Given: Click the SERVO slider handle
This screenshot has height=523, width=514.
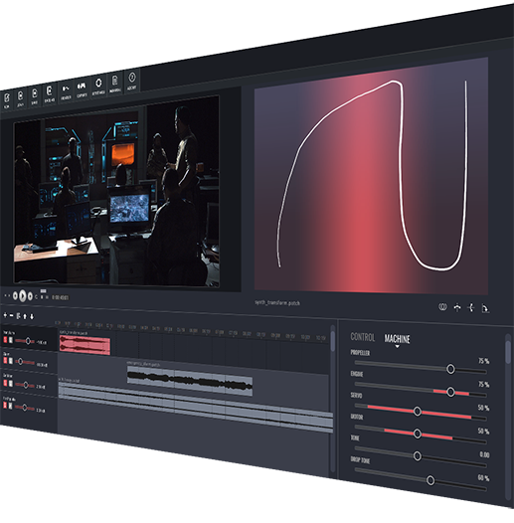Looking at the screenshot, I should [418, 412].
